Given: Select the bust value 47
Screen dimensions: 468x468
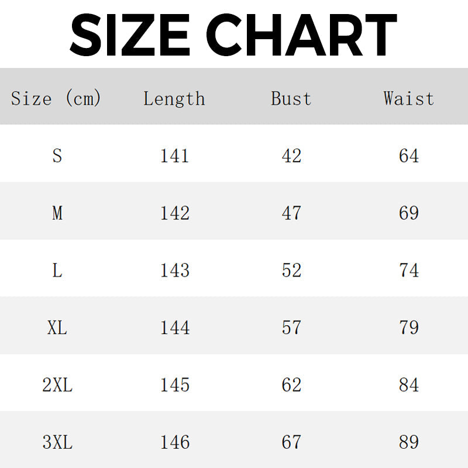Looking at the screenshot, I should click(291, 213).
